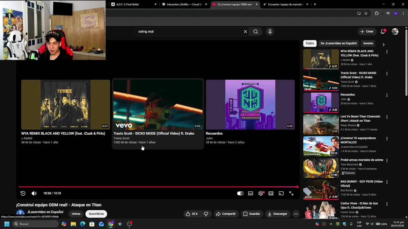Switch to A.O.T. 2: Final Battle tab
Screen dimensions: 408x229
tap(134, 4)
